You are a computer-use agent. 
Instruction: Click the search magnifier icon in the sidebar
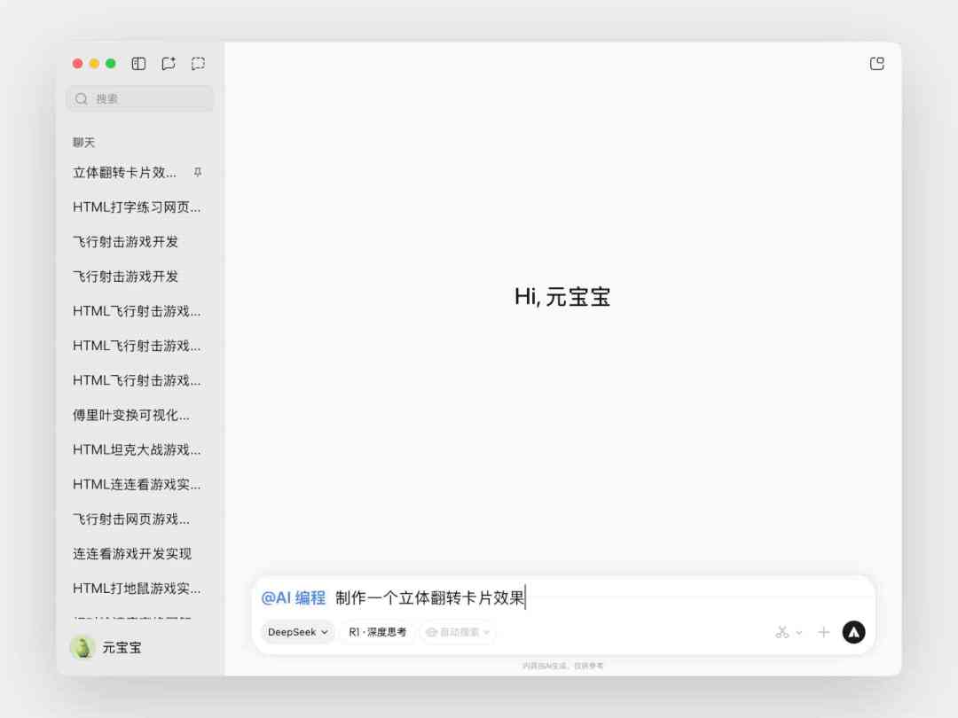point(81,98)
